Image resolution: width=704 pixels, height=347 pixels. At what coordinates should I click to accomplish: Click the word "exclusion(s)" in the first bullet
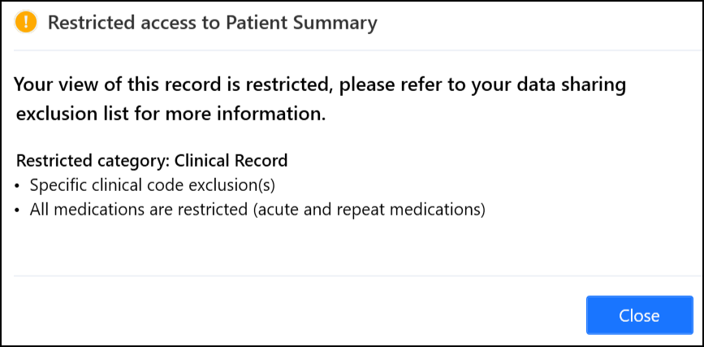(x=245, y=184)
